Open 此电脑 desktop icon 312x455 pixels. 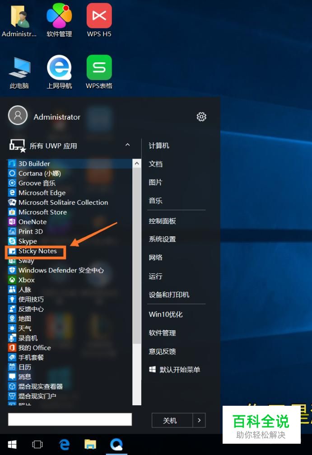[19, 73]
